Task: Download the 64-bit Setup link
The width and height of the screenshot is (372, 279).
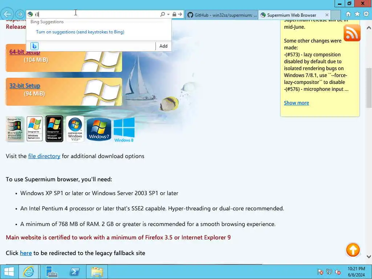Action: 25,52
